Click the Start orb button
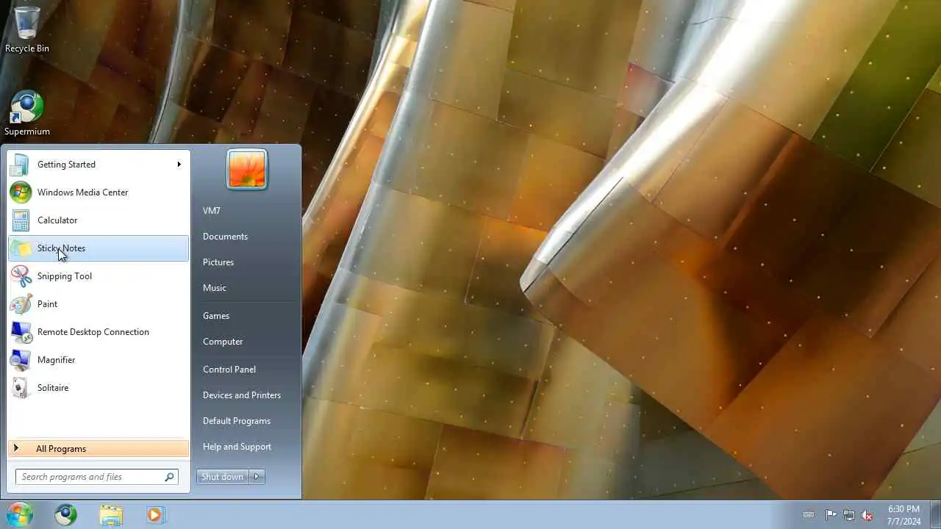This screenshot has width=941, height=529. click(20, 515)
